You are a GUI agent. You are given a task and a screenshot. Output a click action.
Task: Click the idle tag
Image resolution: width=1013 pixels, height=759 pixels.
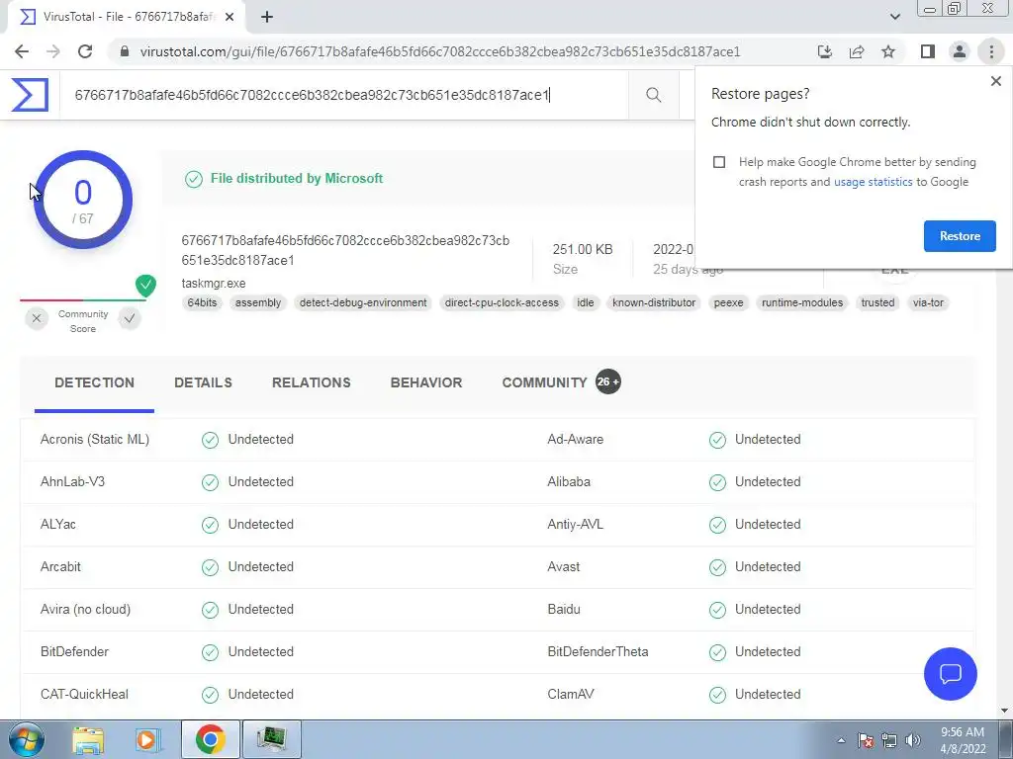586,302
